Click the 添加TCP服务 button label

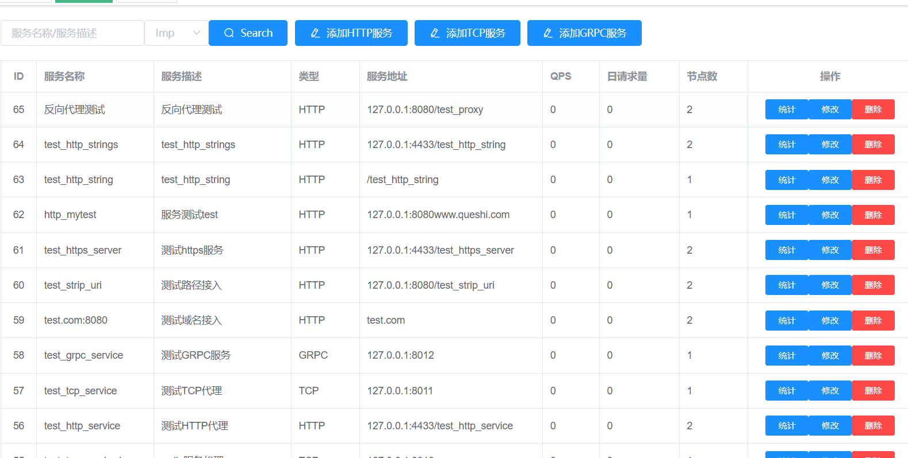pos(476,33)
